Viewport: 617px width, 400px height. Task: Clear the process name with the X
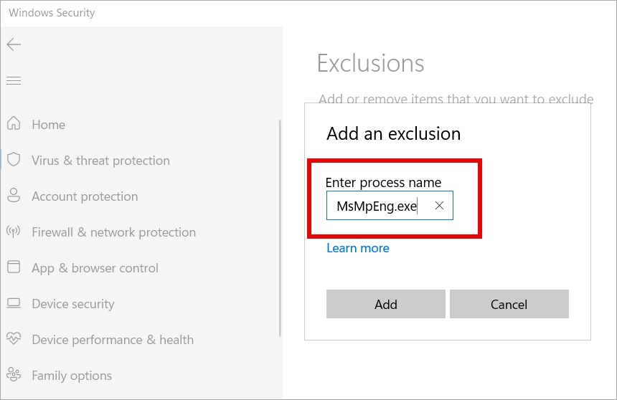(x=440, y=205)
